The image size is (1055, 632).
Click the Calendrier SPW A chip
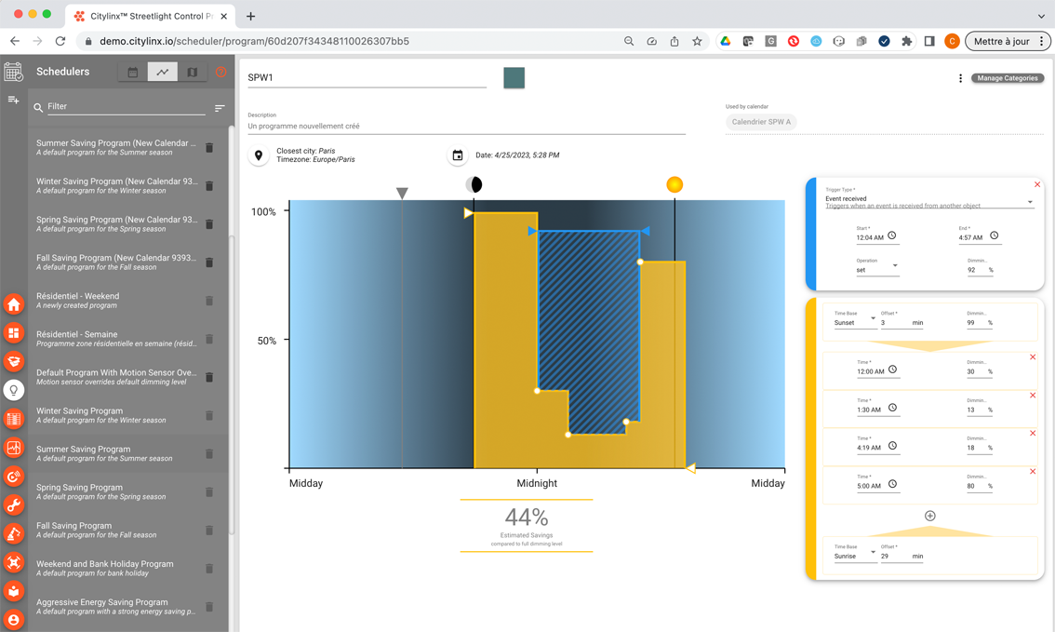(x=761, y=122)
